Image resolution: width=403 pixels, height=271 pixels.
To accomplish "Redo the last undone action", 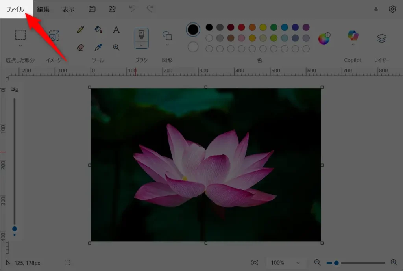I will point(150,9).
